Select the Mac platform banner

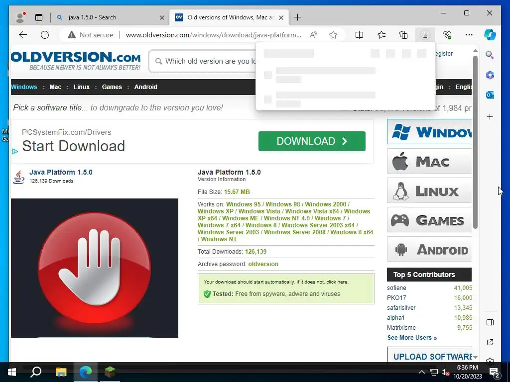pos(429,161)
